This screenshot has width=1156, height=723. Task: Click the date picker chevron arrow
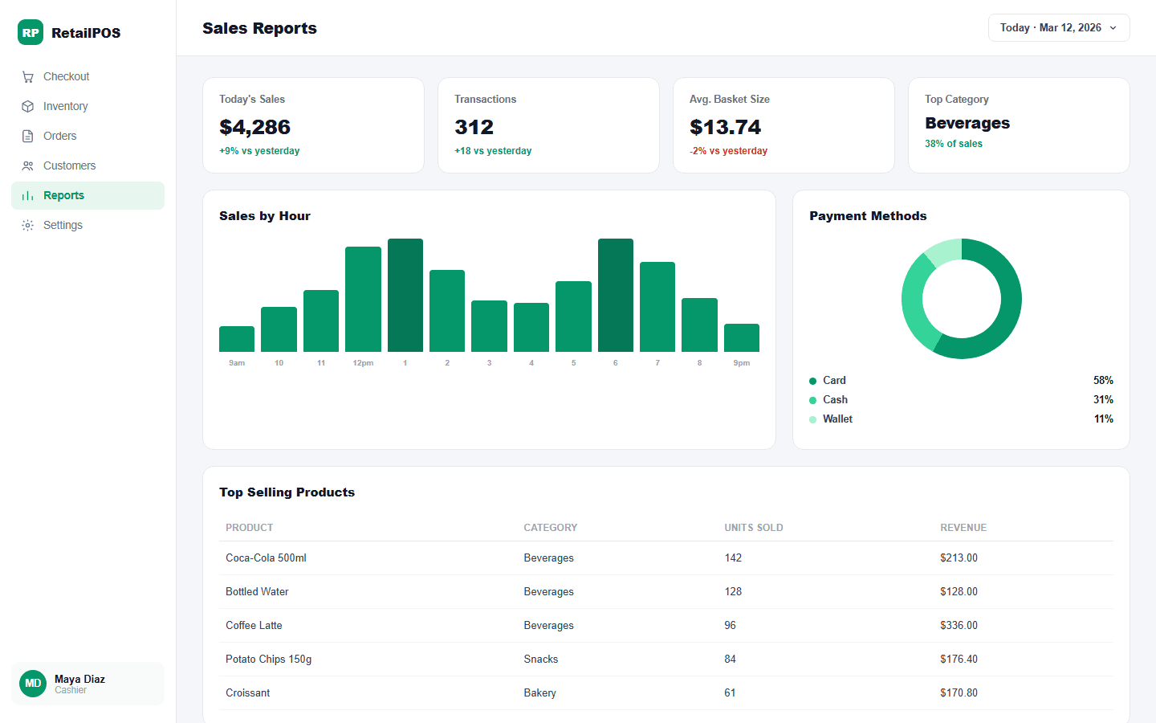(x=1113, y=28)
